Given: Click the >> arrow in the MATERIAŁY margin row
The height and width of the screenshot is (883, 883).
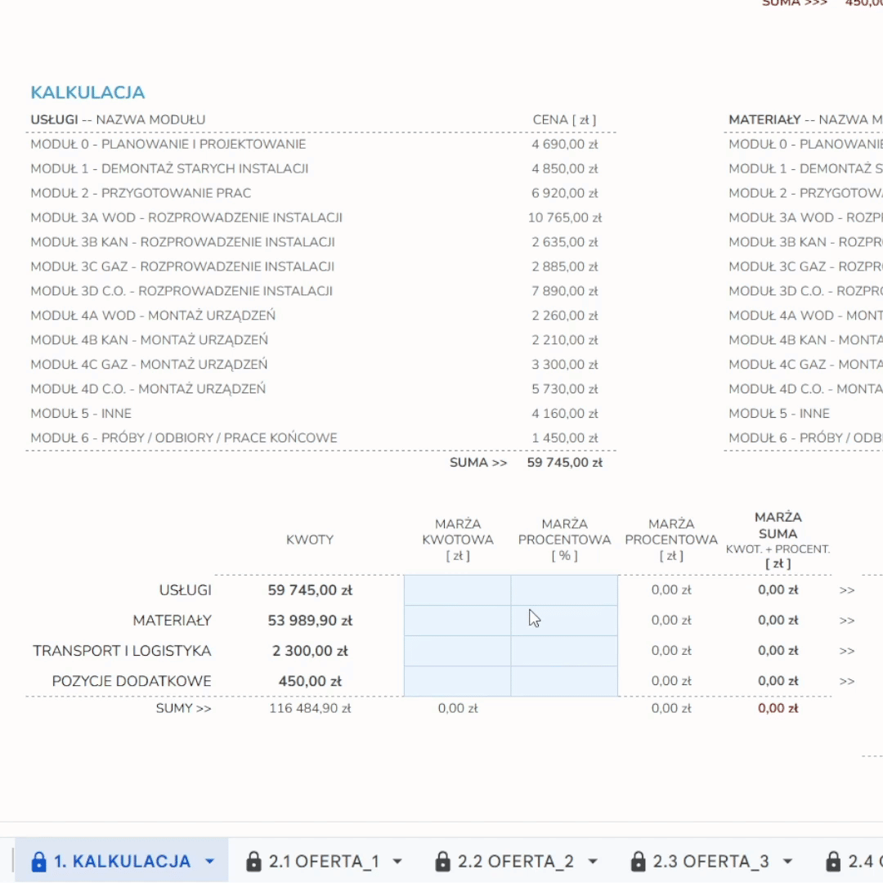Looking at the screenshot, I should tap(847, 621).
